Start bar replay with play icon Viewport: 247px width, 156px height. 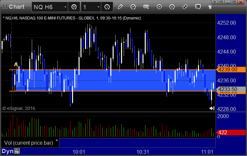click(159, 7)
